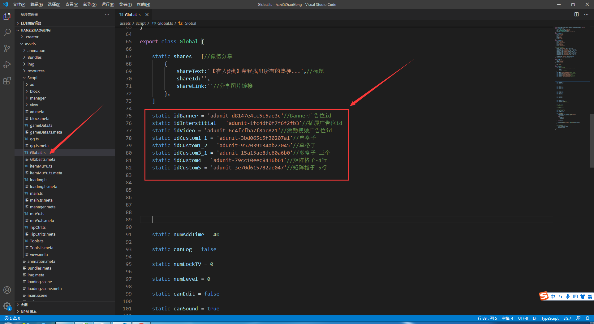Collapse the Script folder
The image size is (594, 324).
coord(65,78)
